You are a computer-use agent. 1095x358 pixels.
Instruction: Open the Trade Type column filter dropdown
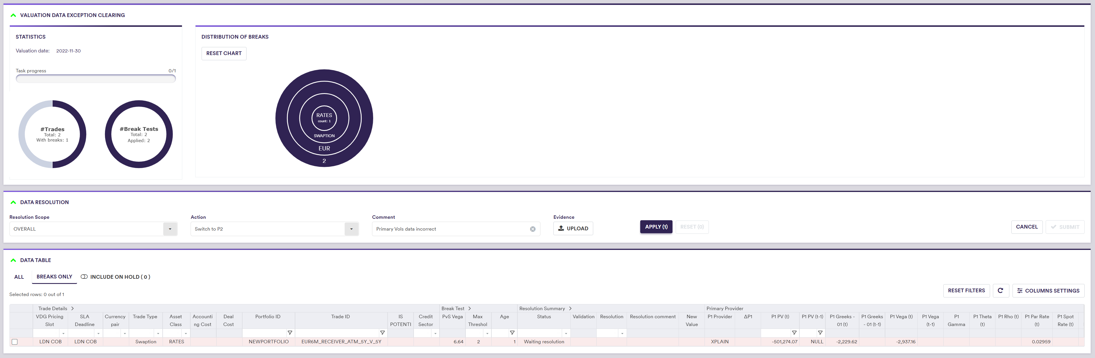click(x=158, y=333)
